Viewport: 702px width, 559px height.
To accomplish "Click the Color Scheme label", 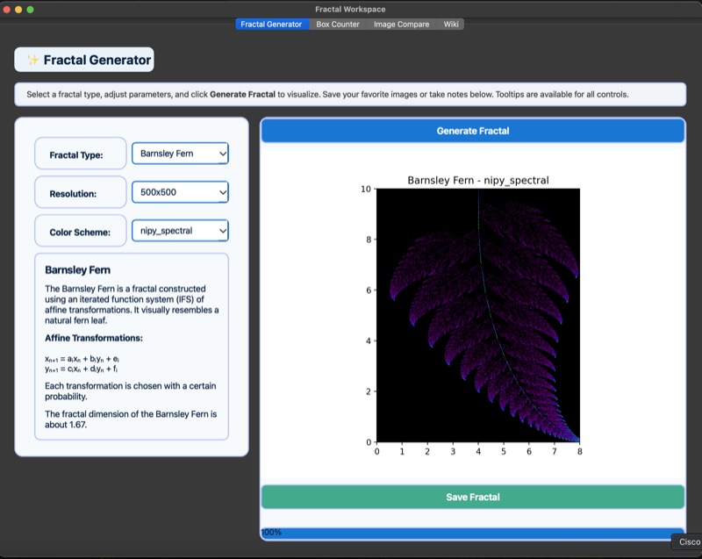I will (80, 233).
